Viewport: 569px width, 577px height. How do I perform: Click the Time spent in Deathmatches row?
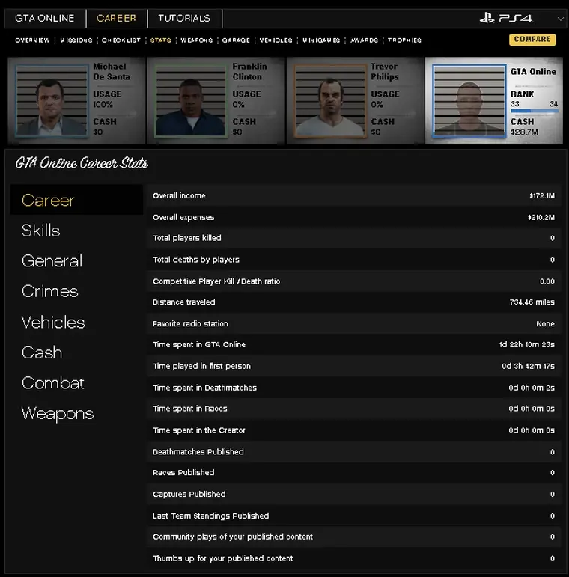tap(354, 388)
